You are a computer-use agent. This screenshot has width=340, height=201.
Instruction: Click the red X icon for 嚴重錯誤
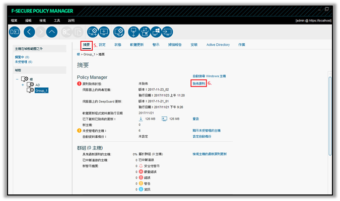pyautogui.click(x=141, y=171)
